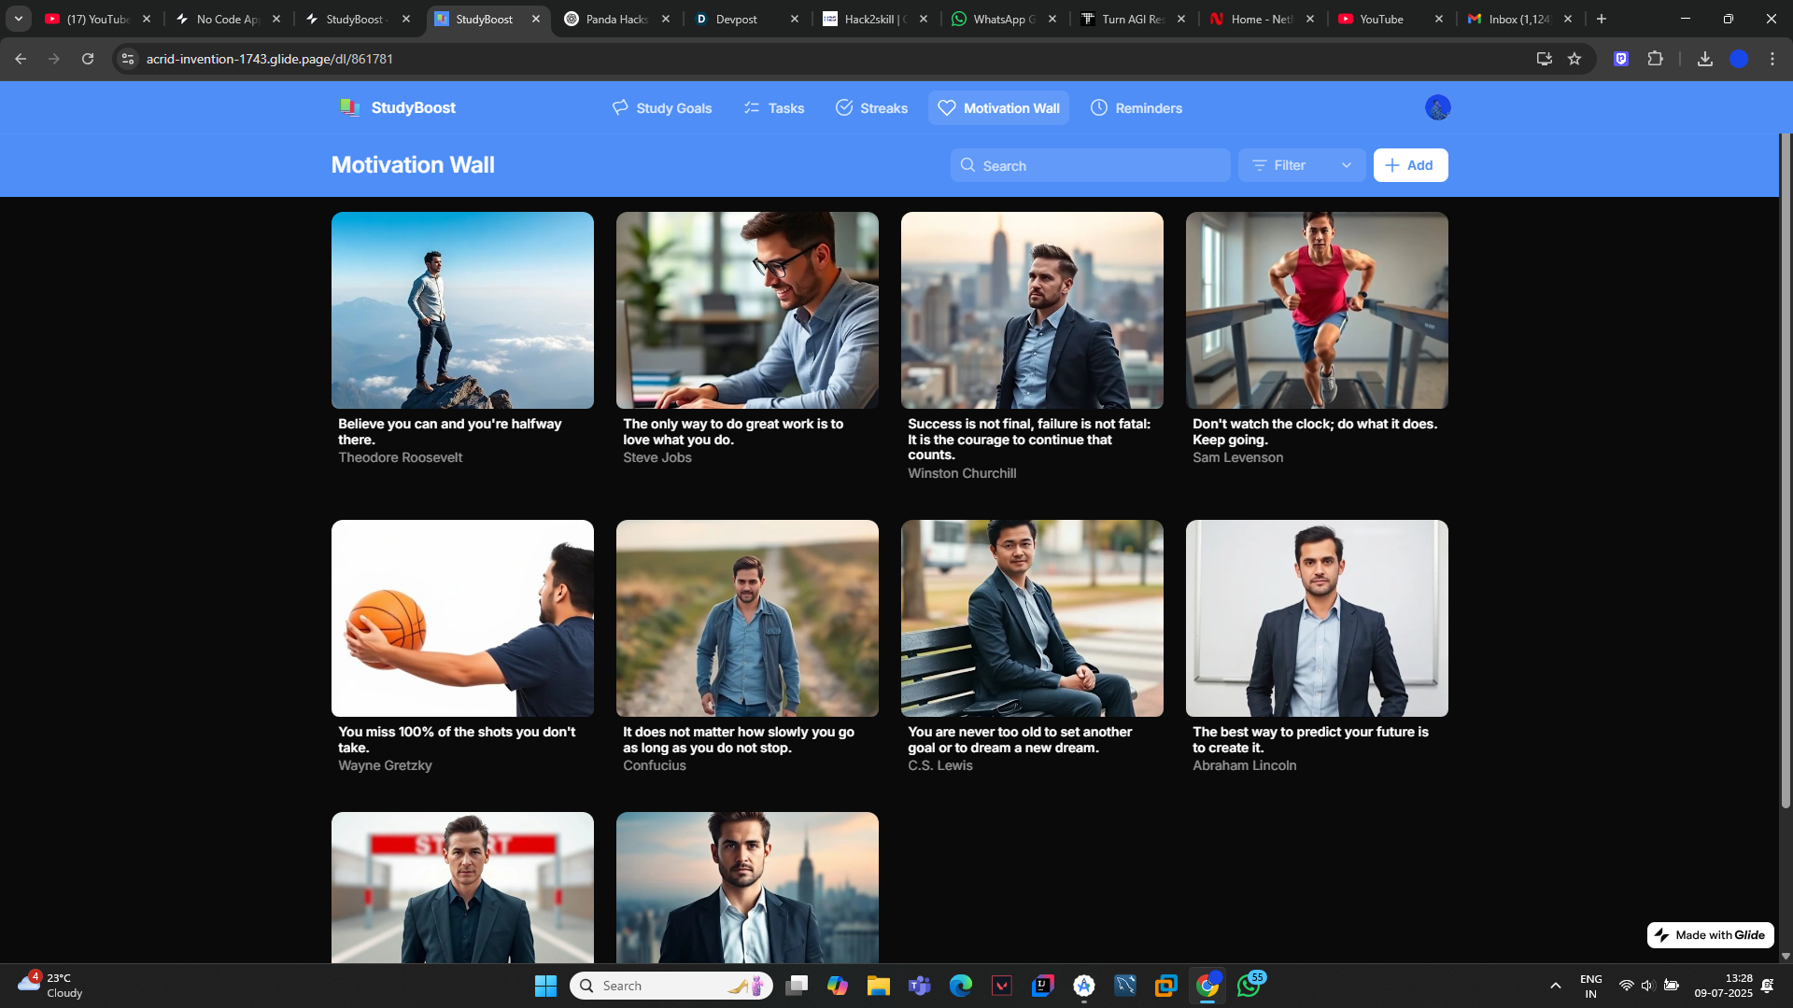Bookmark this page with star icon

(x=1574, y=59)
